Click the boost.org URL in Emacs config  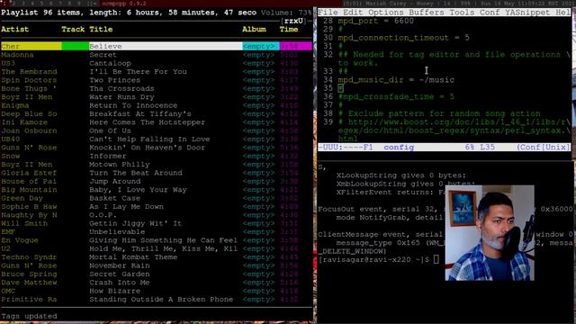coord(454,130)
